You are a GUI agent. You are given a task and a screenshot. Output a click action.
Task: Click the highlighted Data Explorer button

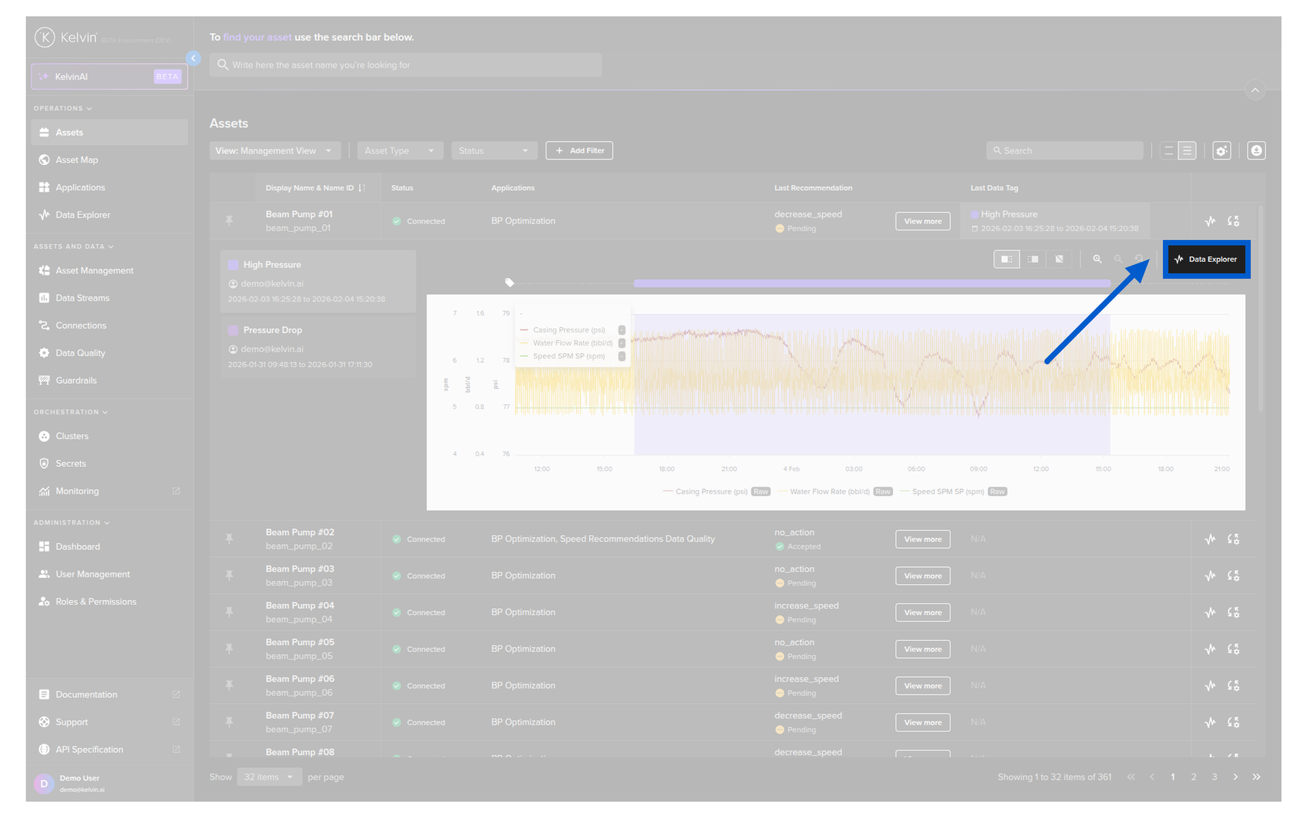[x=1206, y=259]
